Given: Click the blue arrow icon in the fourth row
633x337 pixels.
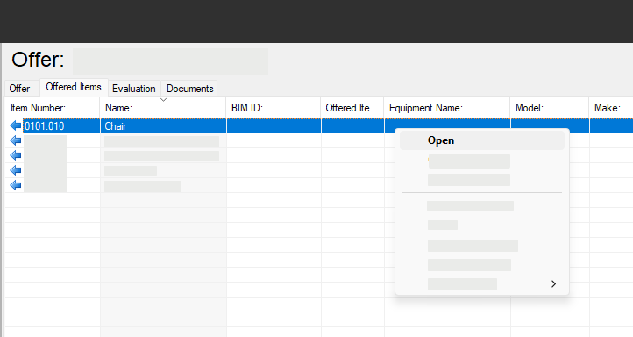Looking at the screenshot, I should pyautogui.click(x=15, y=170).
